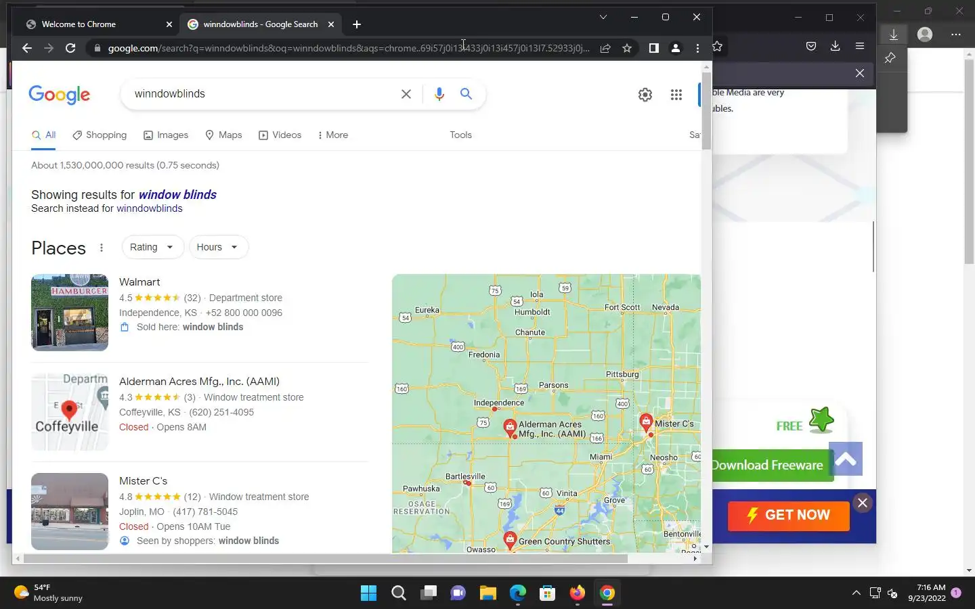Viewport: 975px width, 609px height.
Task: Switch to Images results
Action: click(166, 135)
